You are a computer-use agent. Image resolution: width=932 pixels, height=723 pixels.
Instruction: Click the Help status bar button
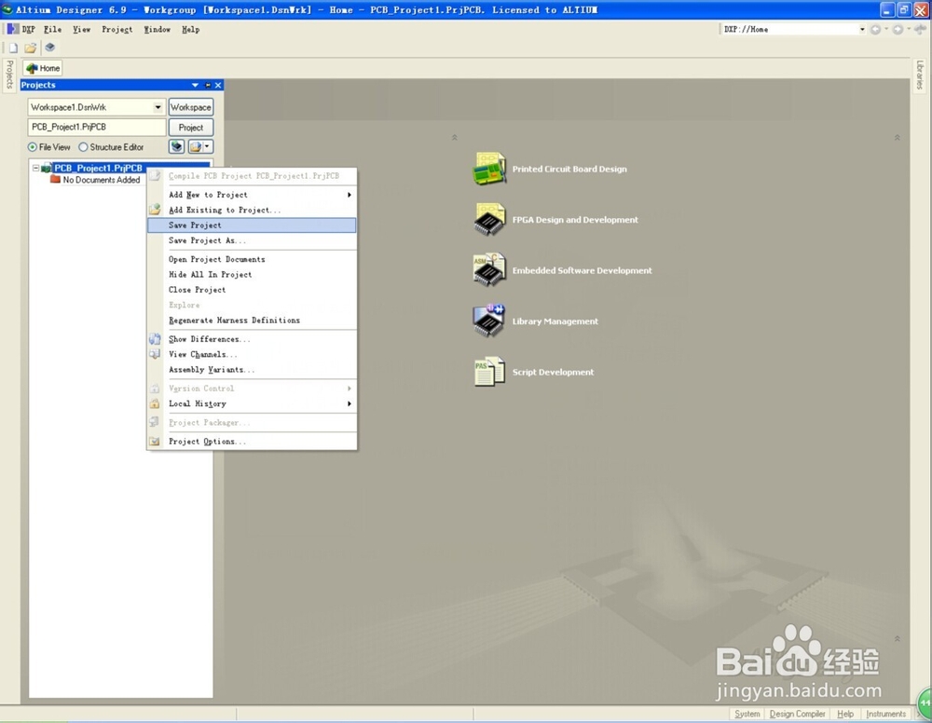point(845,714)
